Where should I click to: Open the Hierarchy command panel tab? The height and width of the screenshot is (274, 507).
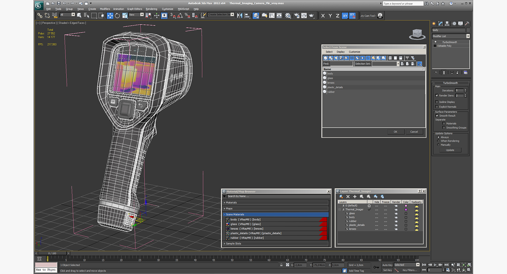[x=447, y=24]
